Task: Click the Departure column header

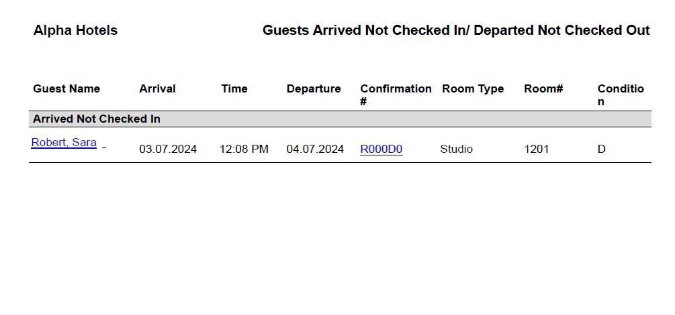Action: (314, 89)
